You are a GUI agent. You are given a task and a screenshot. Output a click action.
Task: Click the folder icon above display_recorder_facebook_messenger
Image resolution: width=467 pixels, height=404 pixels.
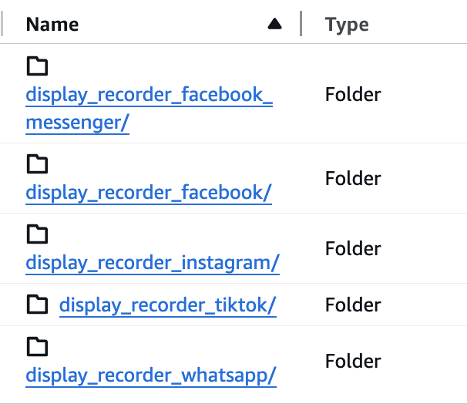(x=37, y=67)
